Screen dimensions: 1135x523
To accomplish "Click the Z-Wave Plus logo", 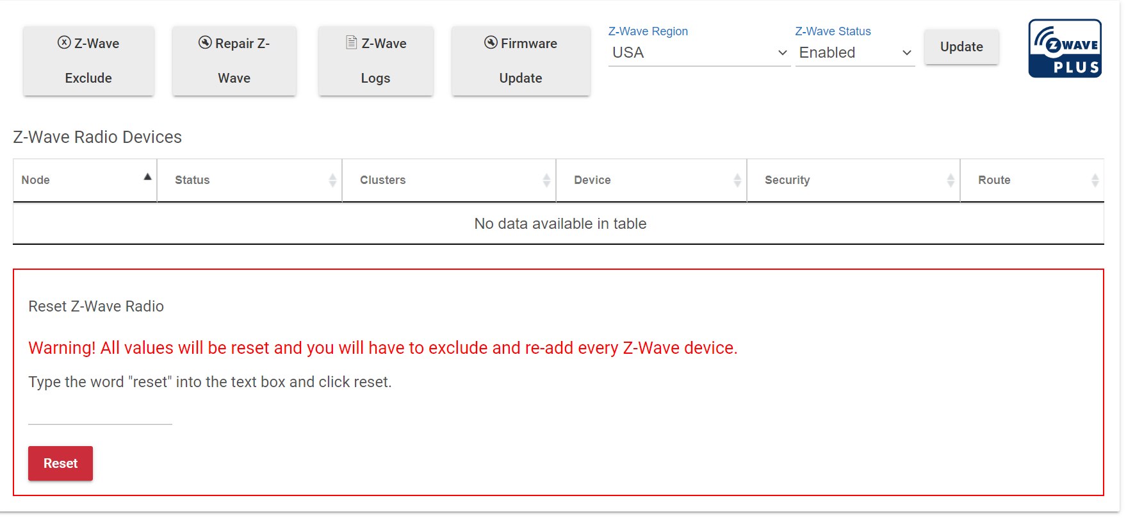I will coord(1065,48).
